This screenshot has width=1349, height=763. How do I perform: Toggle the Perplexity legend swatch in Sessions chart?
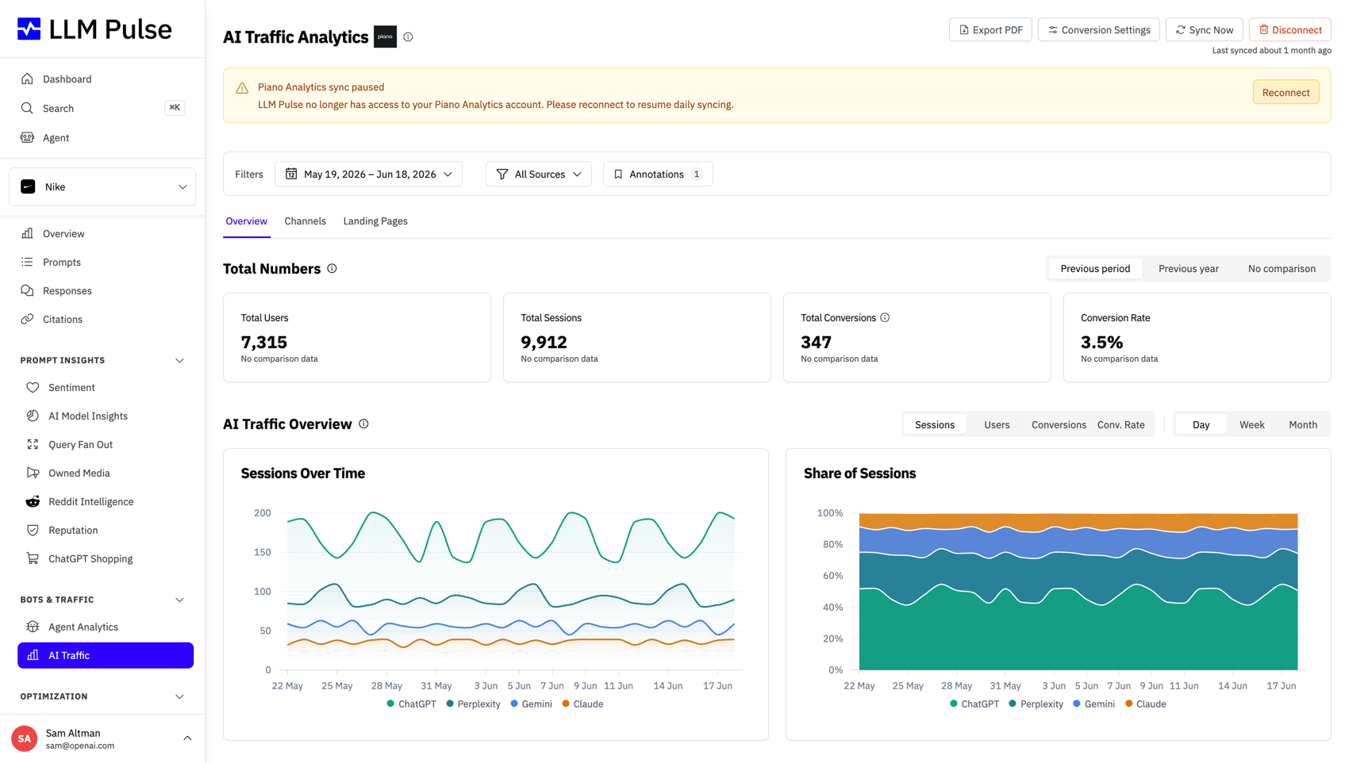[450, 704]
